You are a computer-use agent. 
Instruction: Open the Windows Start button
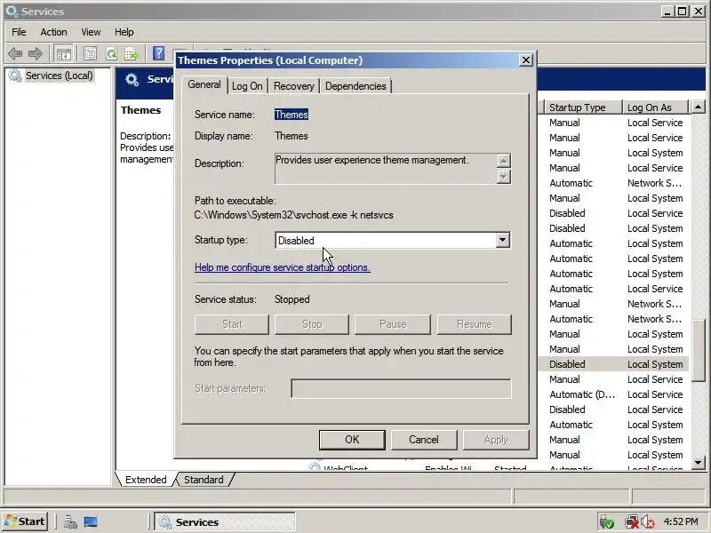click(25, 521)
